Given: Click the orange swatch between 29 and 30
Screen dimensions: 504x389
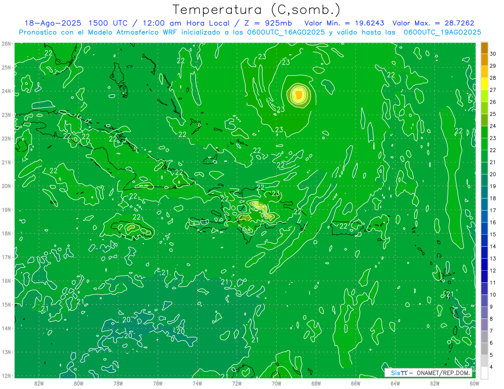Looking at the screenshot, I should [484, 59].
